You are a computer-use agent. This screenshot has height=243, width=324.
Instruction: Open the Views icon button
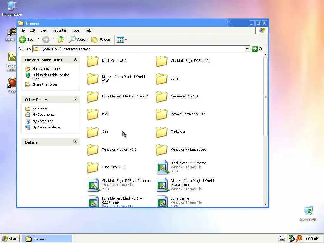click(x=120, y=40)
